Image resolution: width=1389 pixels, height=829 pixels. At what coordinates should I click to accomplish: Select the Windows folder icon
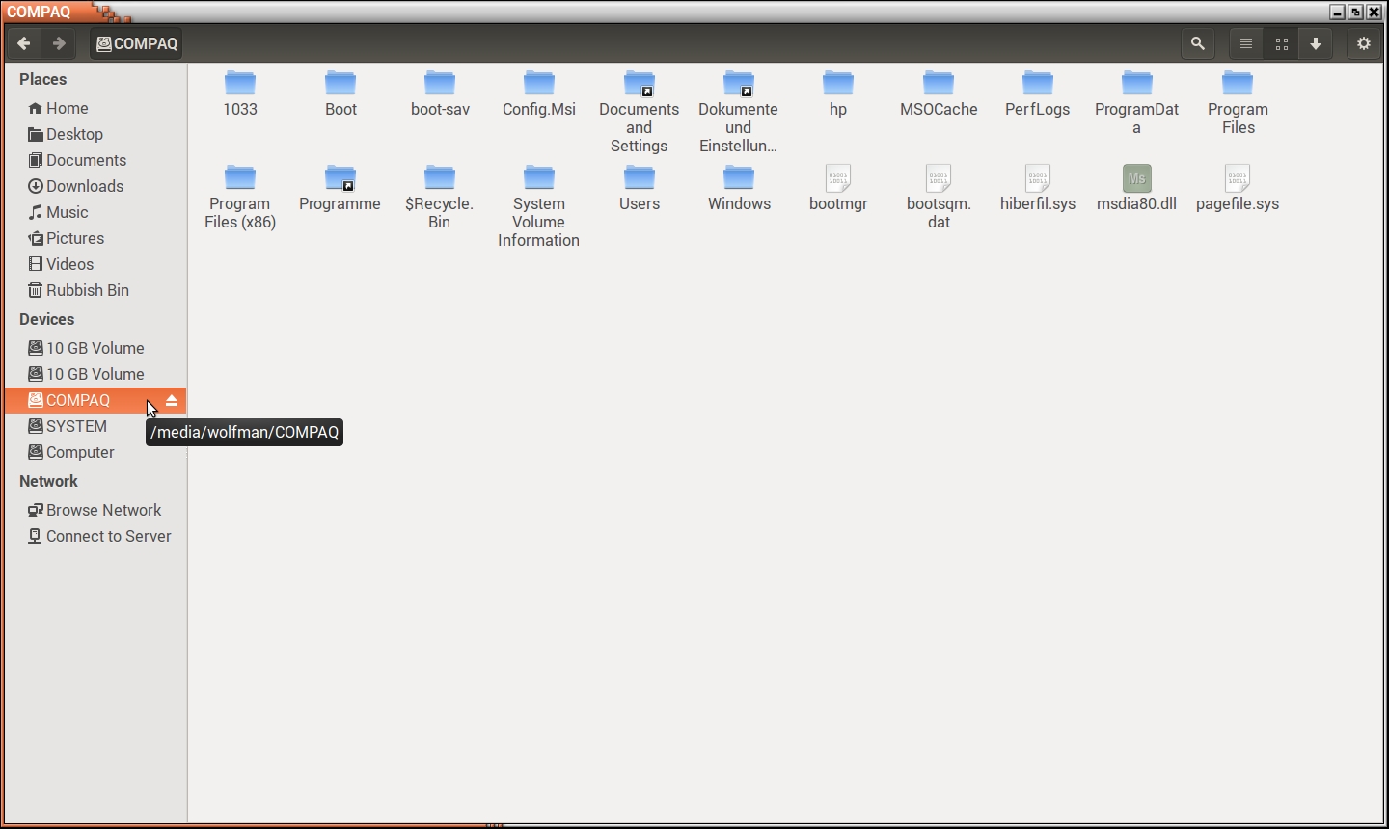click(x=739, y=178)
